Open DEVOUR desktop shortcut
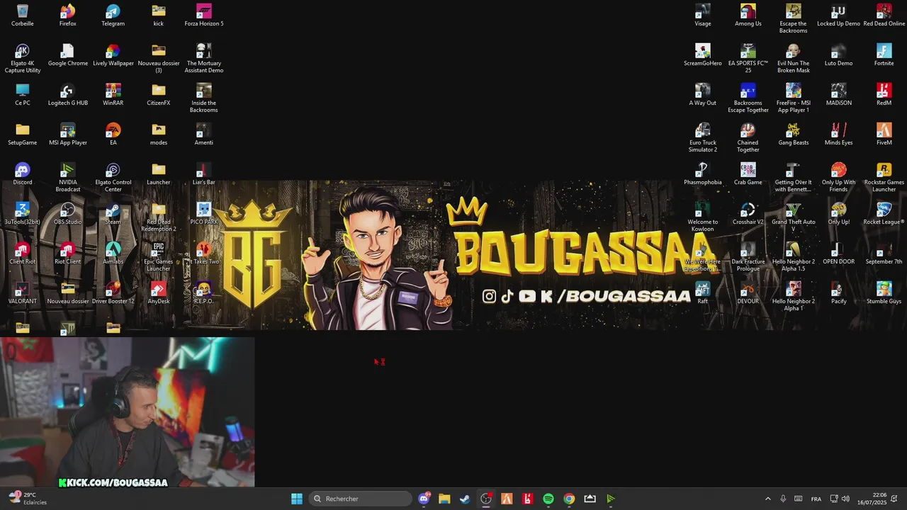Screen dimensions: 907x510 tap(748, 293)
